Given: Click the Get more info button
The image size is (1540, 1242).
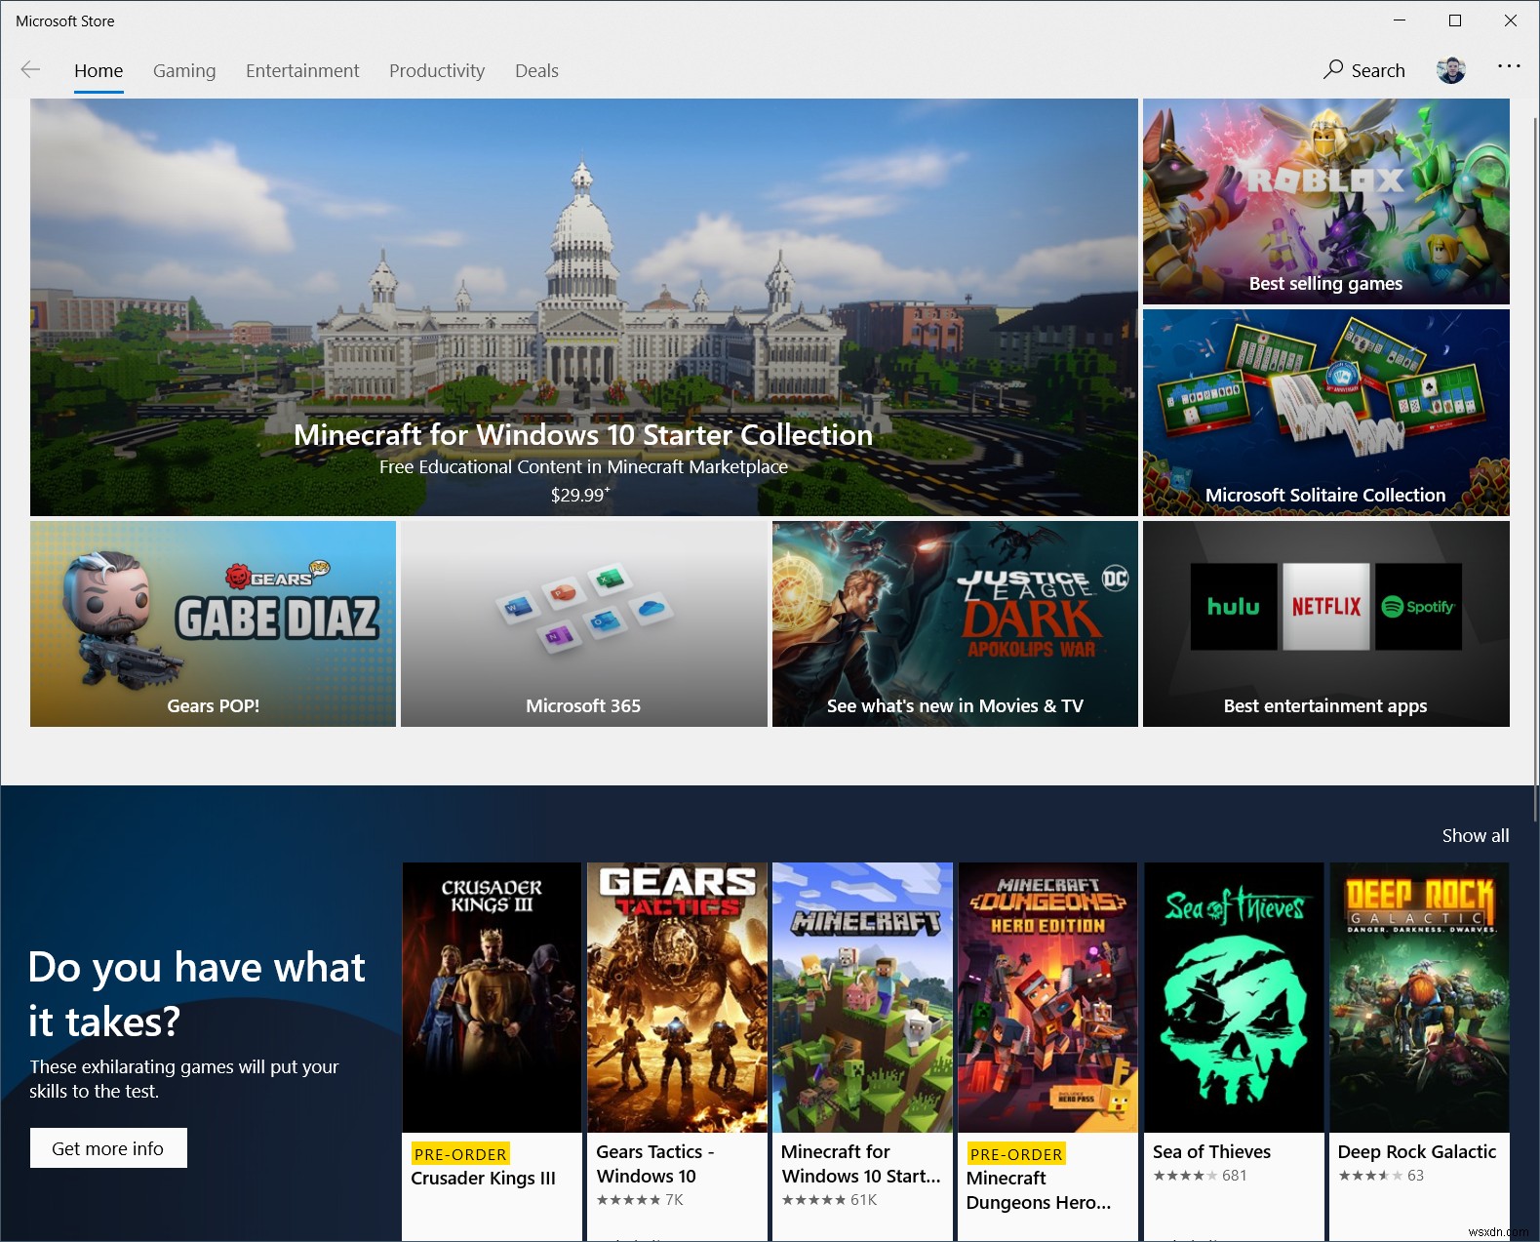Looking at the screenshot, I should tap(108, 1148).
